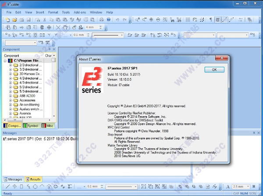Expand the 3D-Harness folder
Image resolution: width=263 pixels, height=196 pixels.
(x=11, y=74)
